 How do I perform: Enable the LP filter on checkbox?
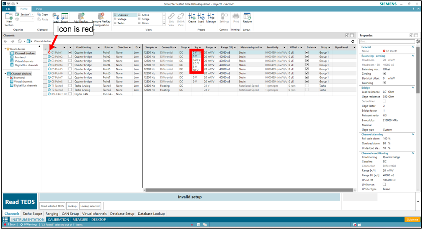coord(384,185)
